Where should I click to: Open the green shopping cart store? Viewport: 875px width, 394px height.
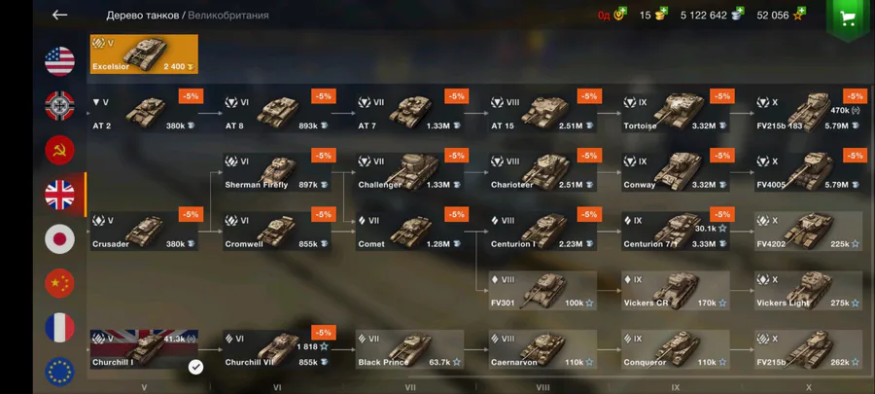click(848, 18)
